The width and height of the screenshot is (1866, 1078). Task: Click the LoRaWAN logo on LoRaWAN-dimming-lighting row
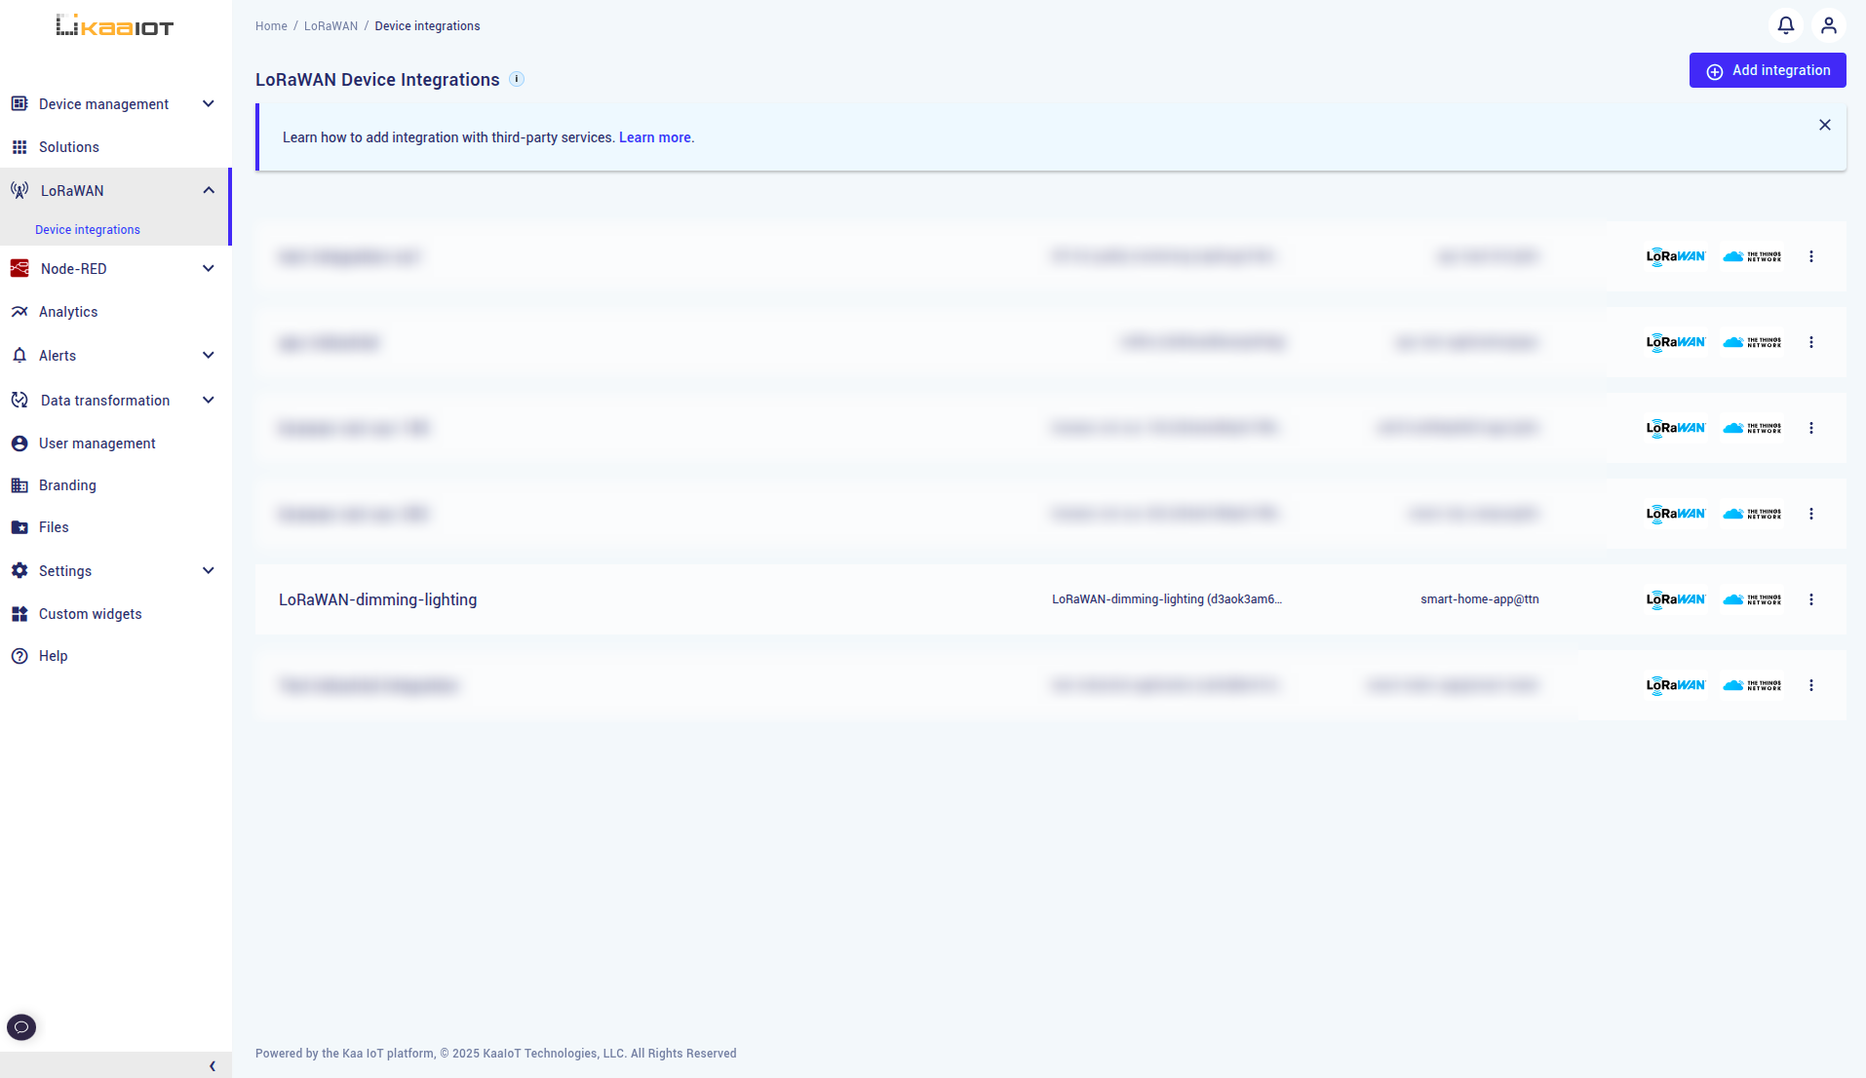point(1674,599)
